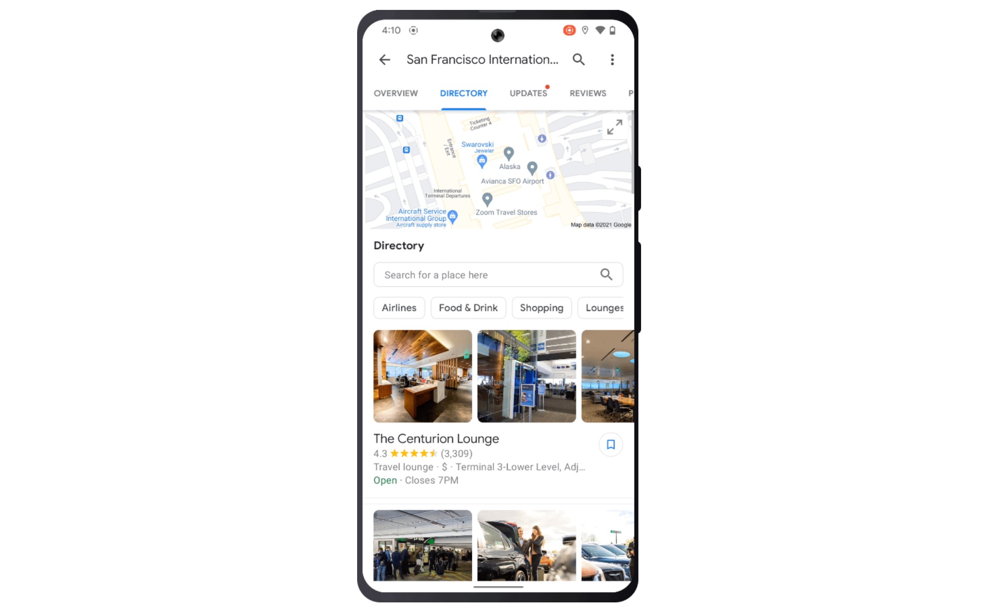Expand the Shopping category filter

tap(541, 308)
